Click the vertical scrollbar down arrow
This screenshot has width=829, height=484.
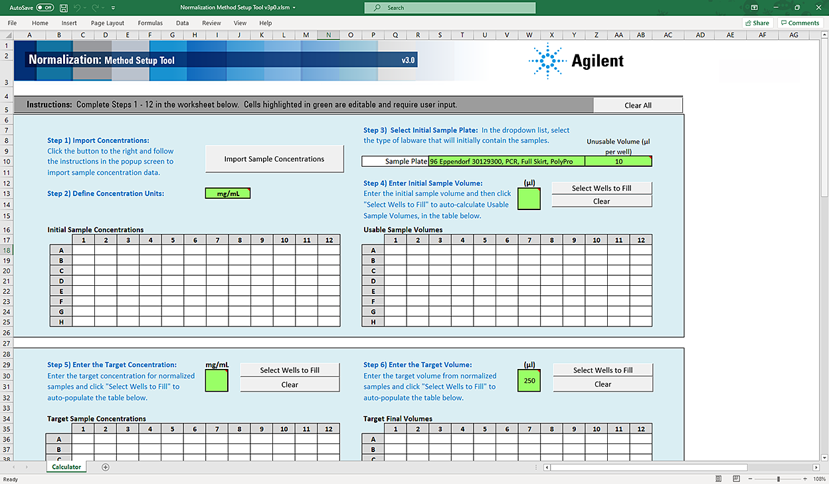pyautogui.click(x=824, y=459)
